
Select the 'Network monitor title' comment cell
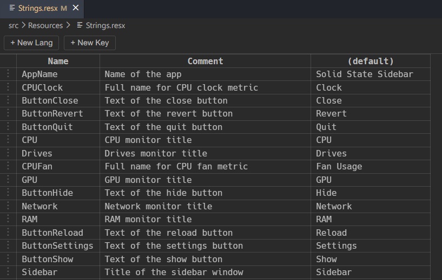pos(205,206)
